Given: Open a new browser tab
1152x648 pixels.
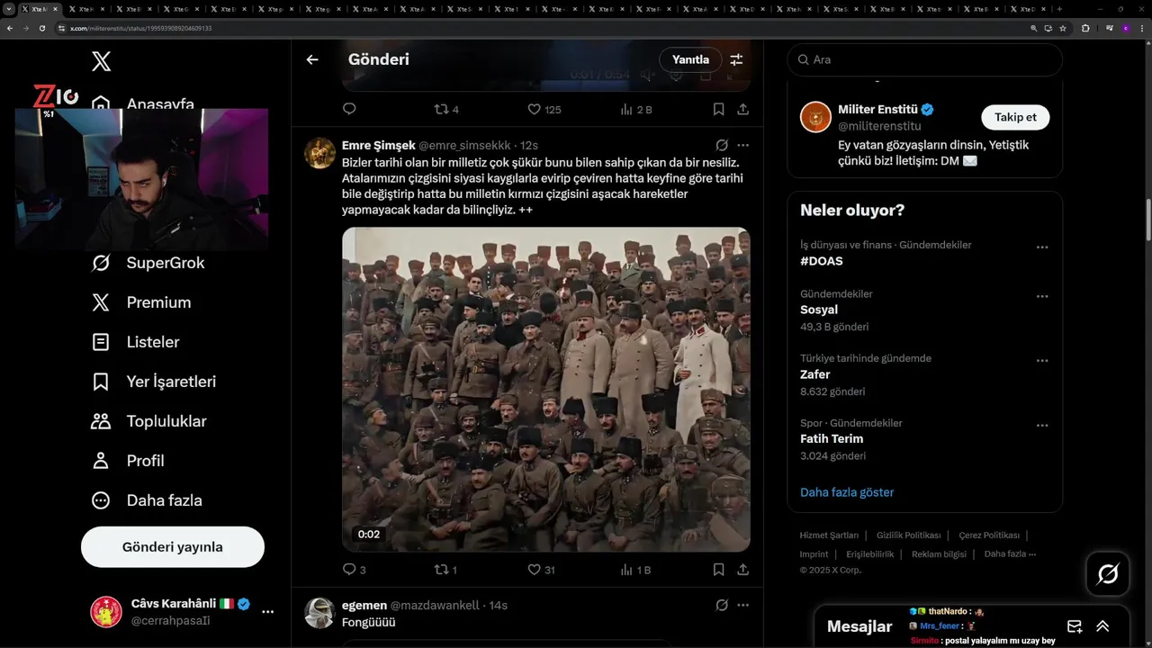Looking at the screenshot, I should pos(1059,8).
